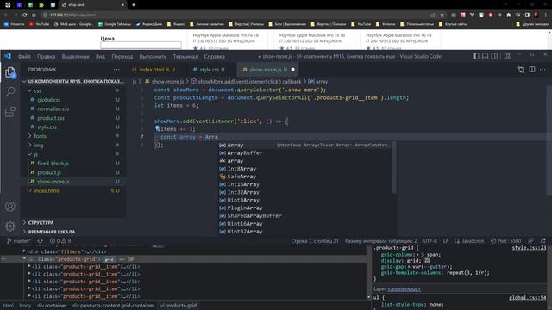This screenshot has width=552, height=310.
Task: Open the Extensions view in VS Code
Action: pyautogui.click(x=10, y=112)
